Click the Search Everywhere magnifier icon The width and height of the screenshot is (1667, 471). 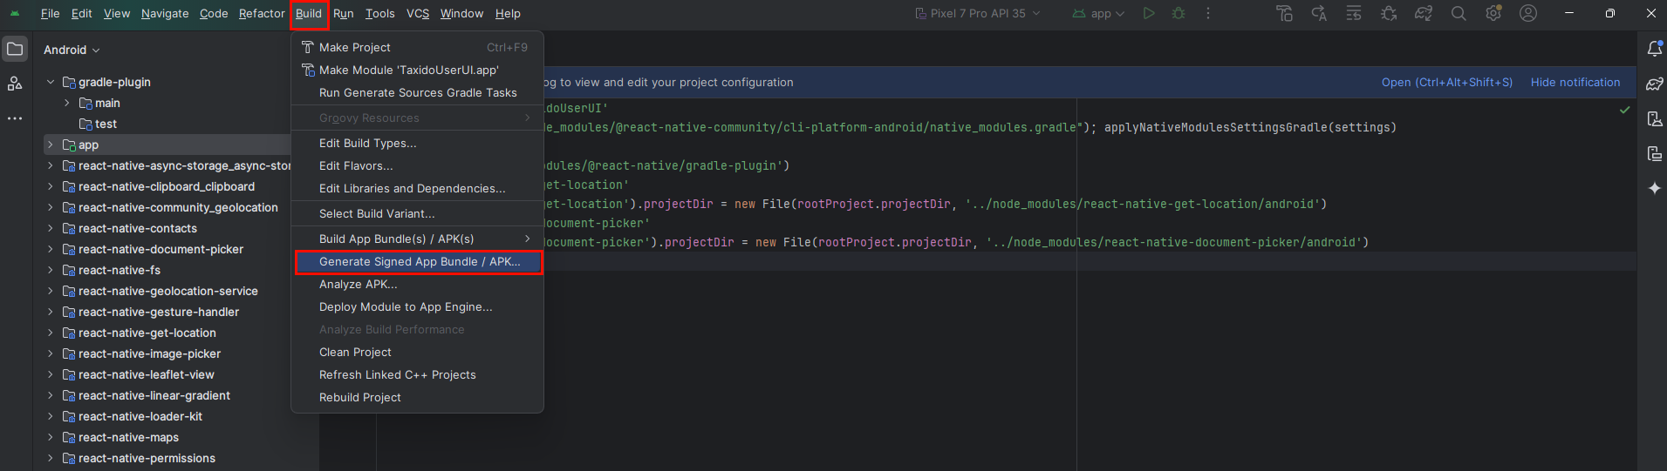pos(1459,14)
